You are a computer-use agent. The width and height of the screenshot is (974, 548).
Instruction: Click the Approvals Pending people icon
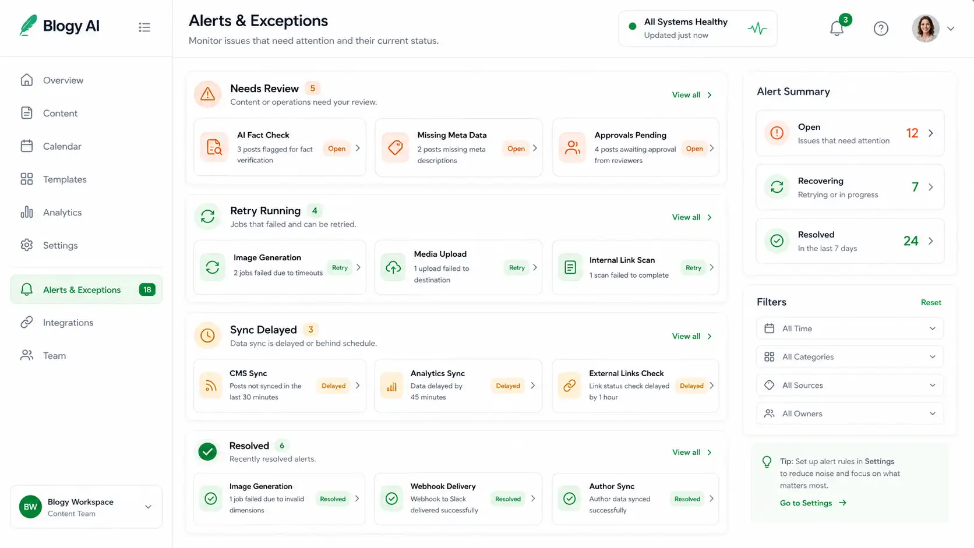(x=573, y=147)
